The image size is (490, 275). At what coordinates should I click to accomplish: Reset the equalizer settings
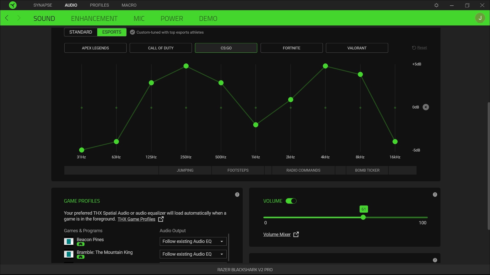(419, 48)
